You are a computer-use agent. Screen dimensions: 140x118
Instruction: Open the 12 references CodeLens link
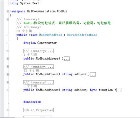pyautogui.click(x=31, y=70)
